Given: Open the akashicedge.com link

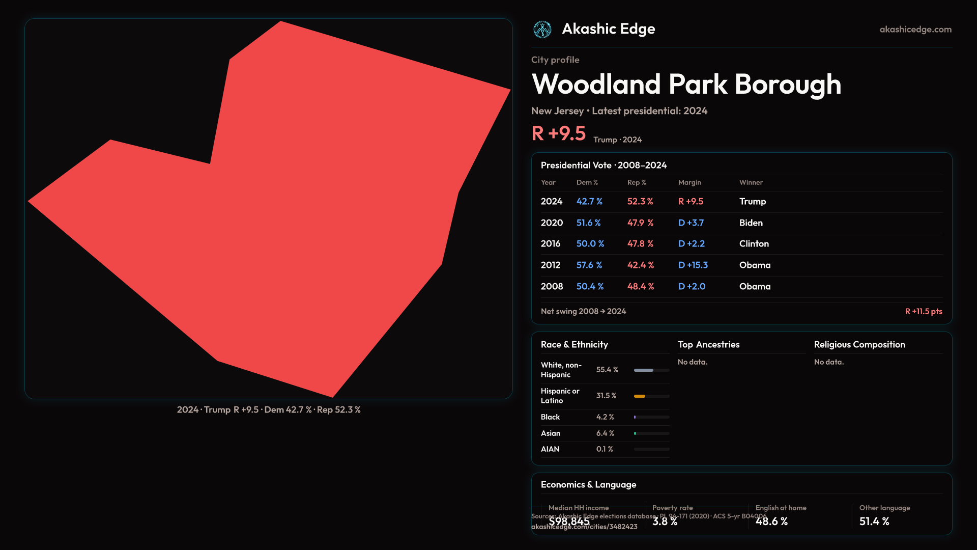Looking at the screenshot, I should (x=915, y=30).
